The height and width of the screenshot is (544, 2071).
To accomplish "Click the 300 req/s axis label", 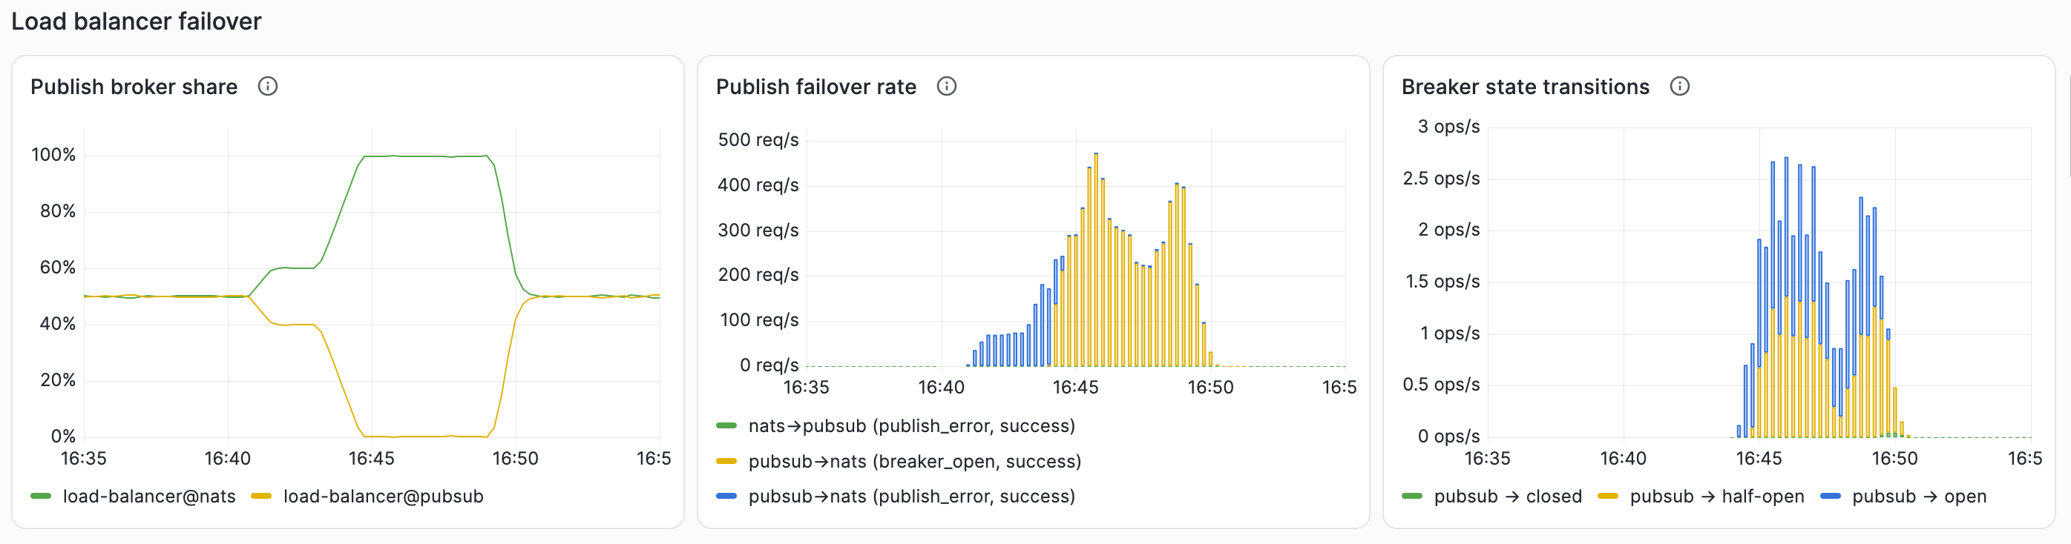I will pos(758,230).
